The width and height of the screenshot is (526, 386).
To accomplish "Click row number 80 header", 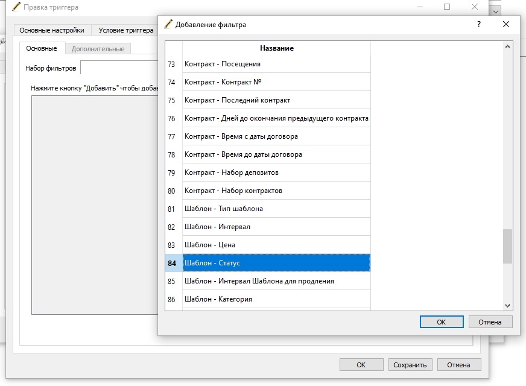I will [x=174, y=191].
